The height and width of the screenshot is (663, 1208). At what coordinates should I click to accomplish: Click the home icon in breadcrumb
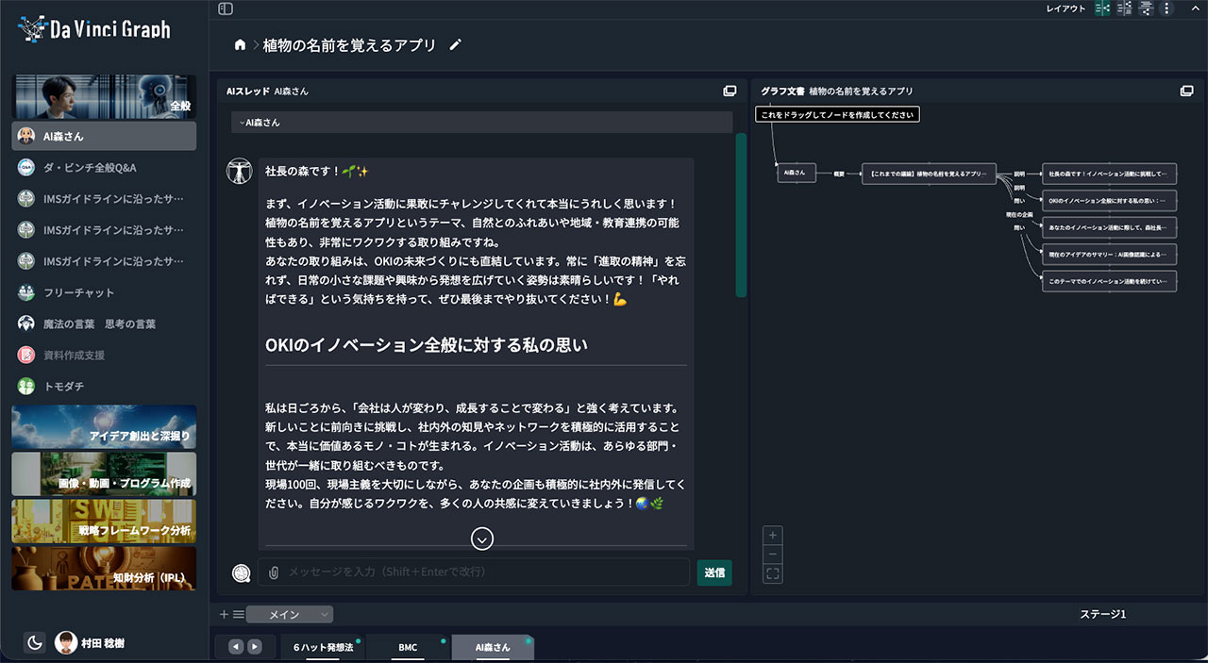click(x=240, y=45)
